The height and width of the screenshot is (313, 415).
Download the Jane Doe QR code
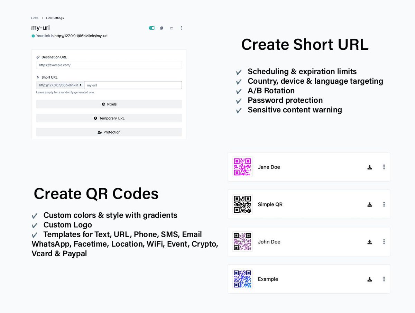(x=370, y=167)
